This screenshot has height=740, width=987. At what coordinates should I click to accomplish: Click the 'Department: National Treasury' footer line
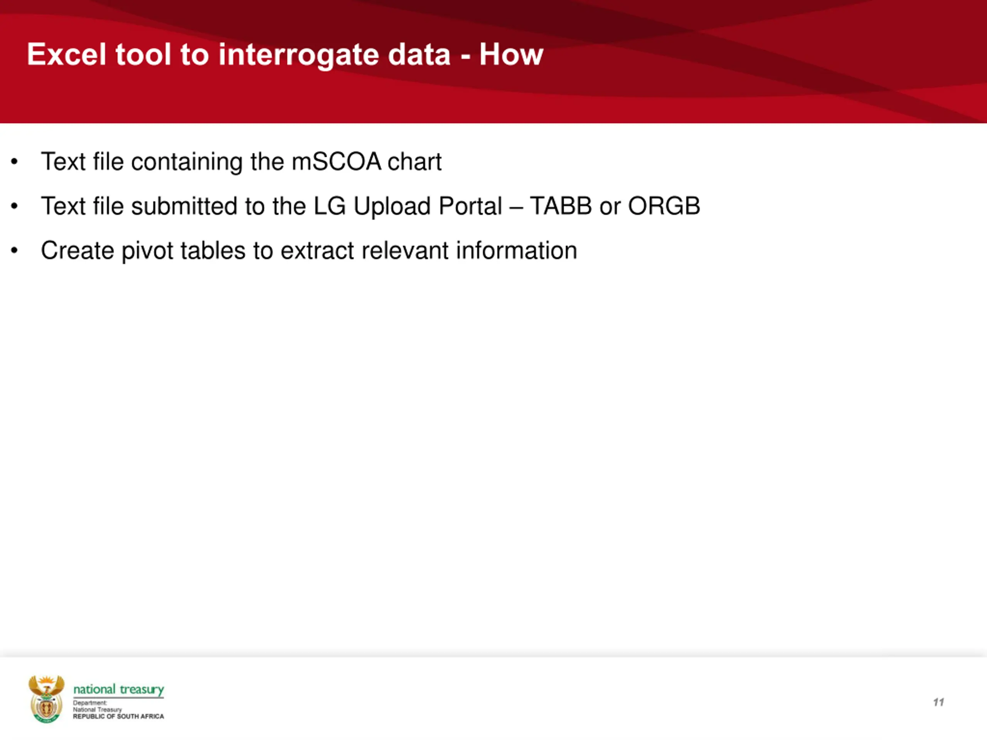point(97,706)
